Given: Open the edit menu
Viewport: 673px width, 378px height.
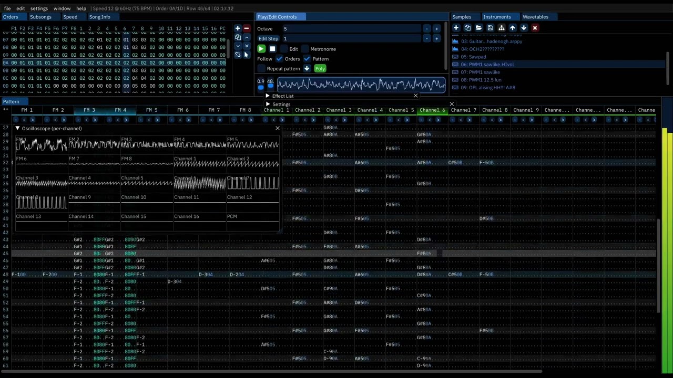Looking at the screenshot, I should coord(21,8).
